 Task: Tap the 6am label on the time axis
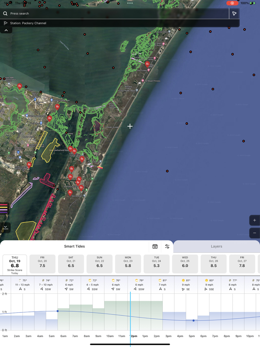(63, 336)
